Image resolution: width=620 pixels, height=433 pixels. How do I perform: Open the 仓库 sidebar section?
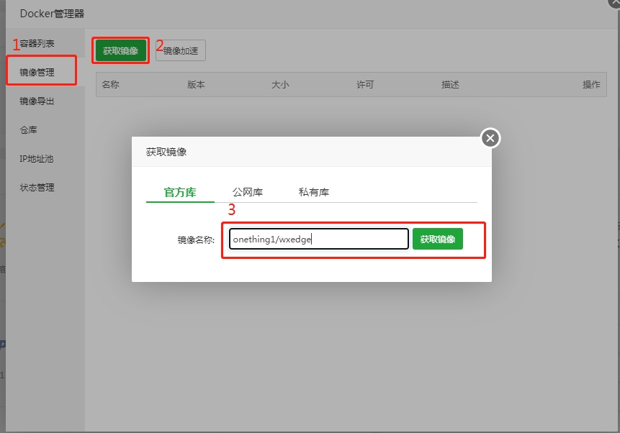(29, 130)
